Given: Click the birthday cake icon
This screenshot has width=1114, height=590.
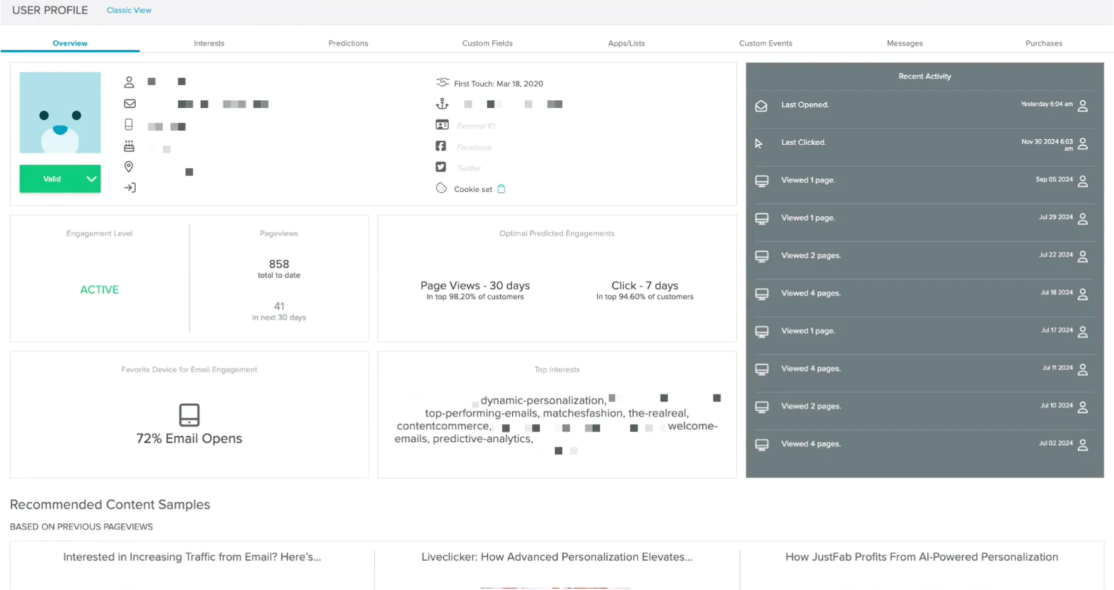Looking at the screenshot, I should pyautogui.click(x=129, y=146).
